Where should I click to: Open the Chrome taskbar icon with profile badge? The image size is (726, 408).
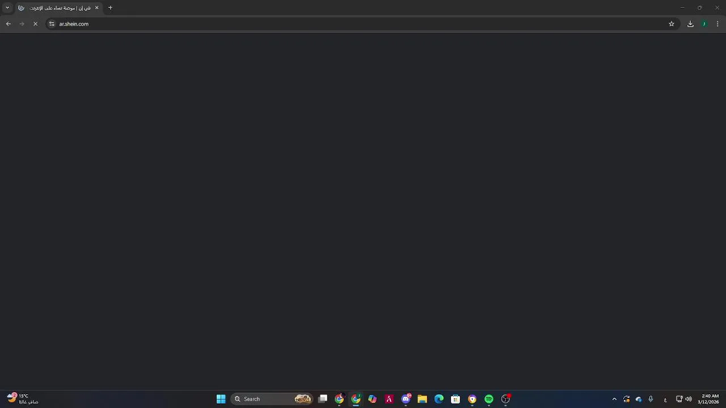pos(339,399)
